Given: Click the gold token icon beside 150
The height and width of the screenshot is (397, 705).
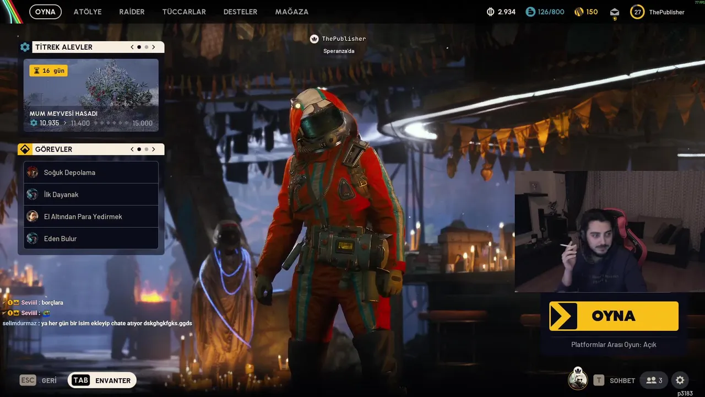Looking at the screenshot, I should click(579, 12).
